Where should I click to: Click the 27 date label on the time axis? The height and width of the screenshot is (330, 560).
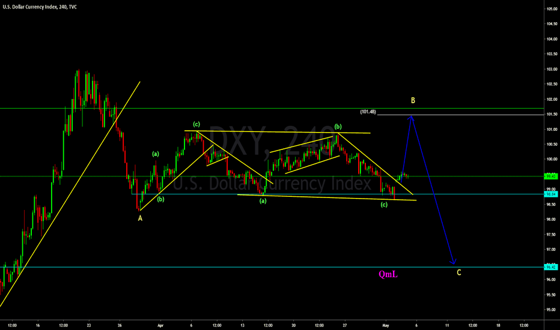[345, 325]
